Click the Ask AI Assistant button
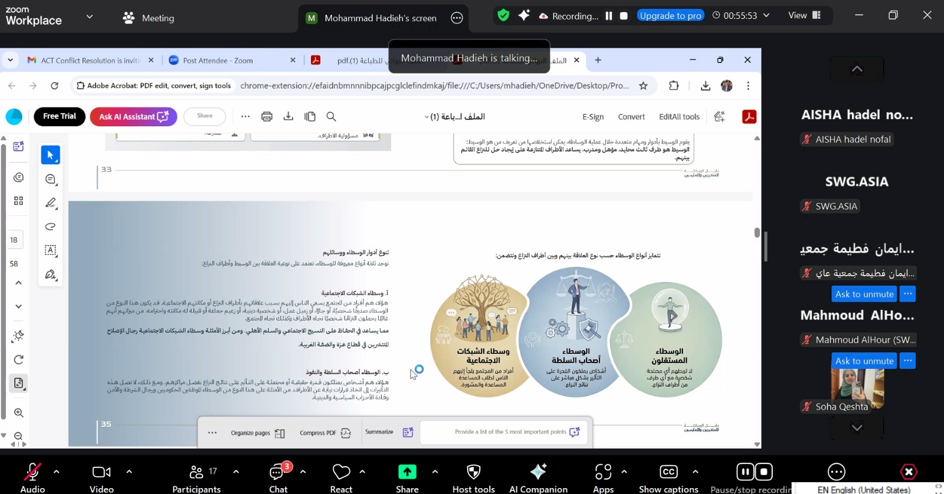 pos(133,117)
